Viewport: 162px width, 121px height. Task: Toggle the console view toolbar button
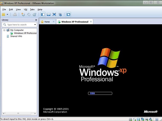68,14
